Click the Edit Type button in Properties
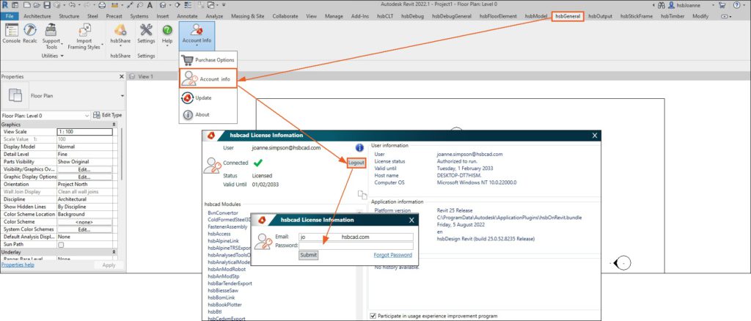Viewport: 751px width, 321px height. 107,115
